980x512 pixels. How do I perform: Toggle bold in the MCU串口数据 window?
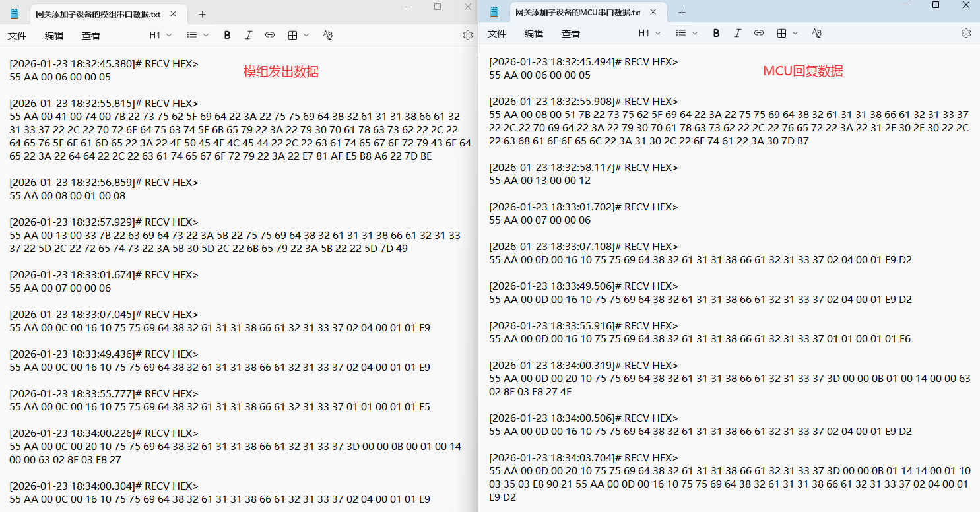[x=716, y=33]
